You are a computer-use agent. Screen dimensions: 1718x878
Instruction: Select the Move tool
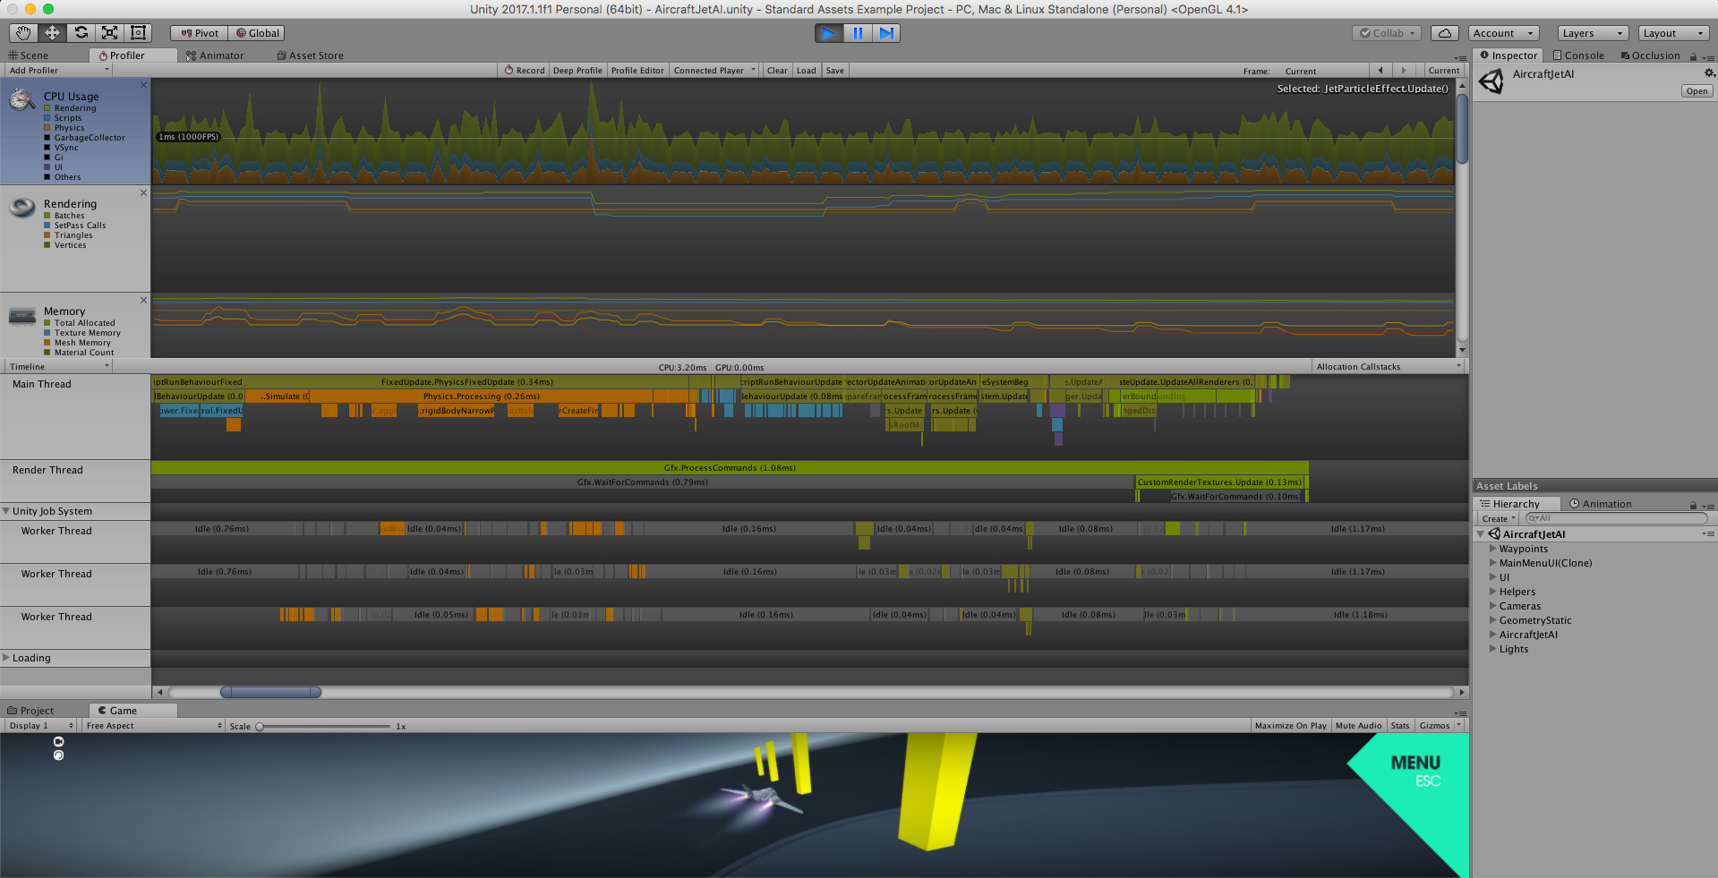(52, 33)
